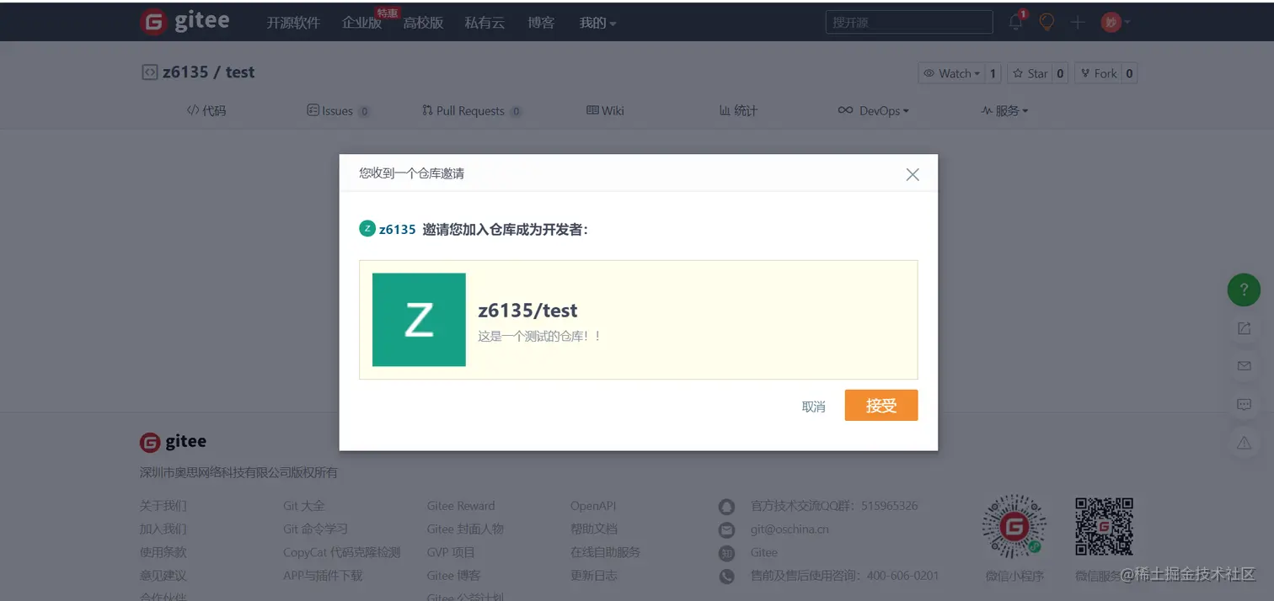Open the 高校版 menu item

[423, 23]
